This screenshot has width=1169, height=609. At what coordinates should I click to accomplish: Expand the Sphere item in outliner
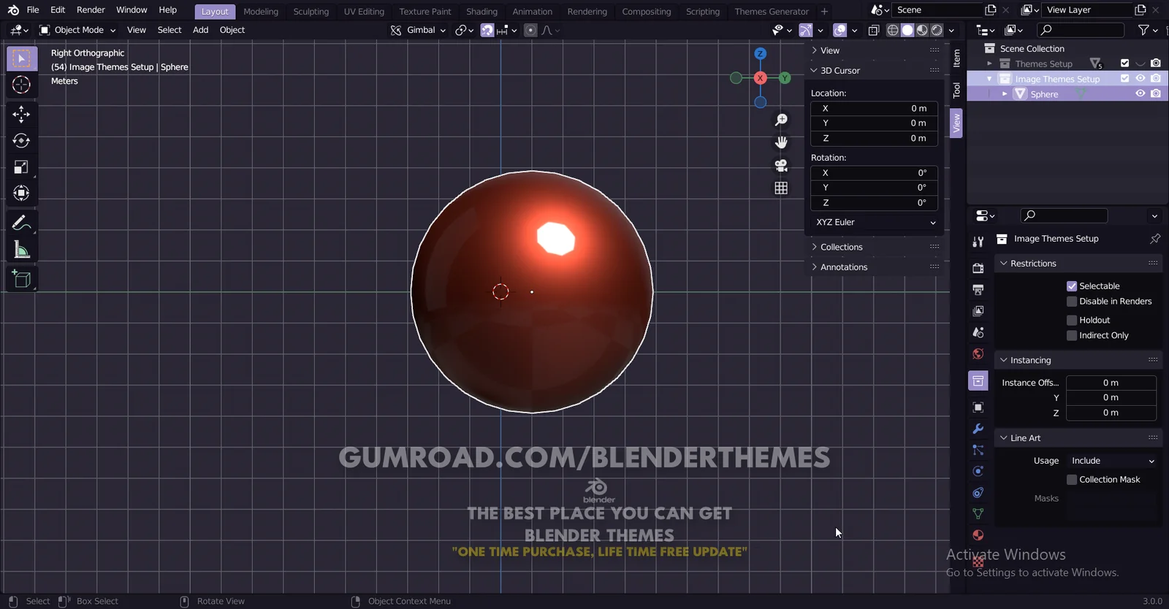coord(1005,94)
